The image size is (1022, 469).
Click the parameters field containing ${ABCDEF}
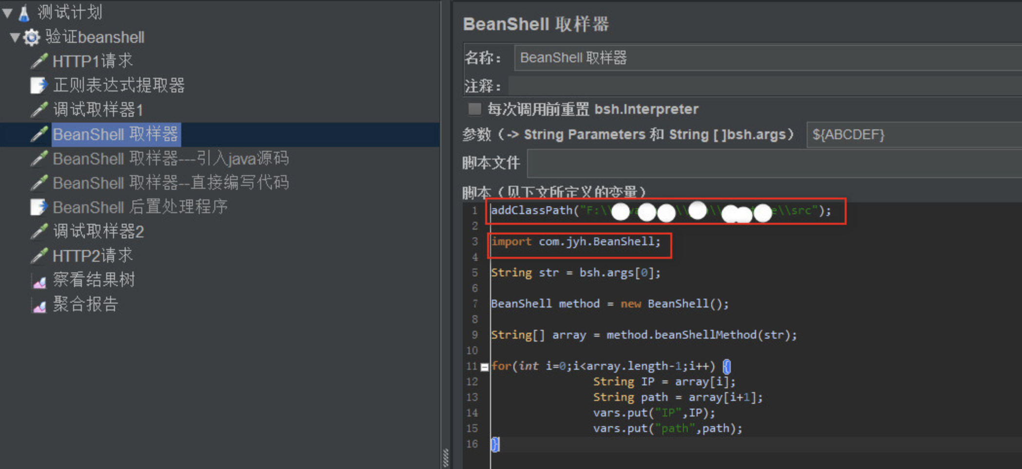(x=914, y=135)
